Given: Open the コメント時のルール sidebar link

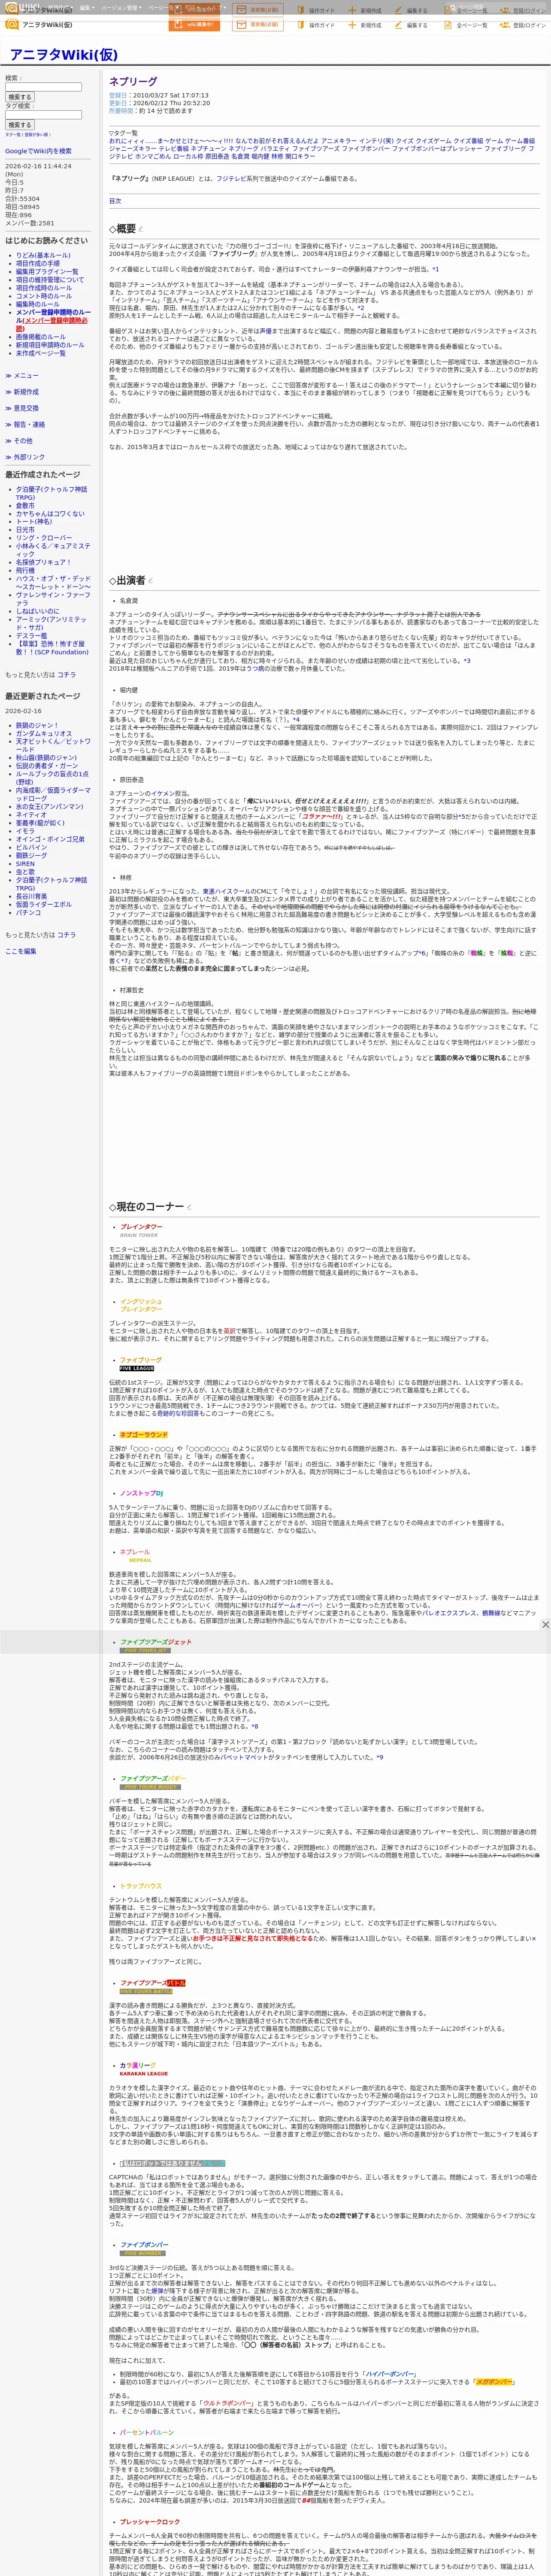Looking at the screenshot, I should click(x=44, y=296).
